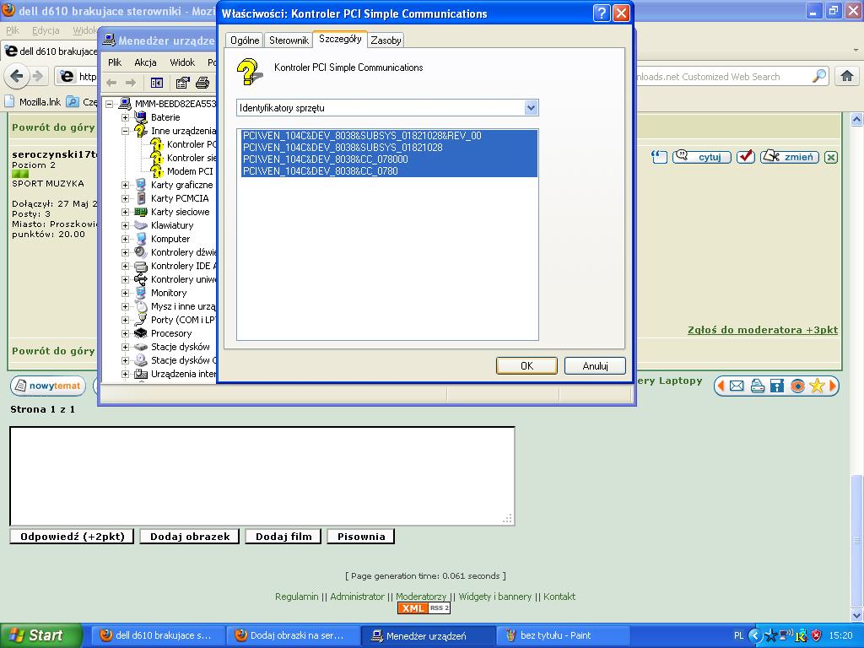Click the Firefox back navigation button
864x648 pixels.
(17, 76)
